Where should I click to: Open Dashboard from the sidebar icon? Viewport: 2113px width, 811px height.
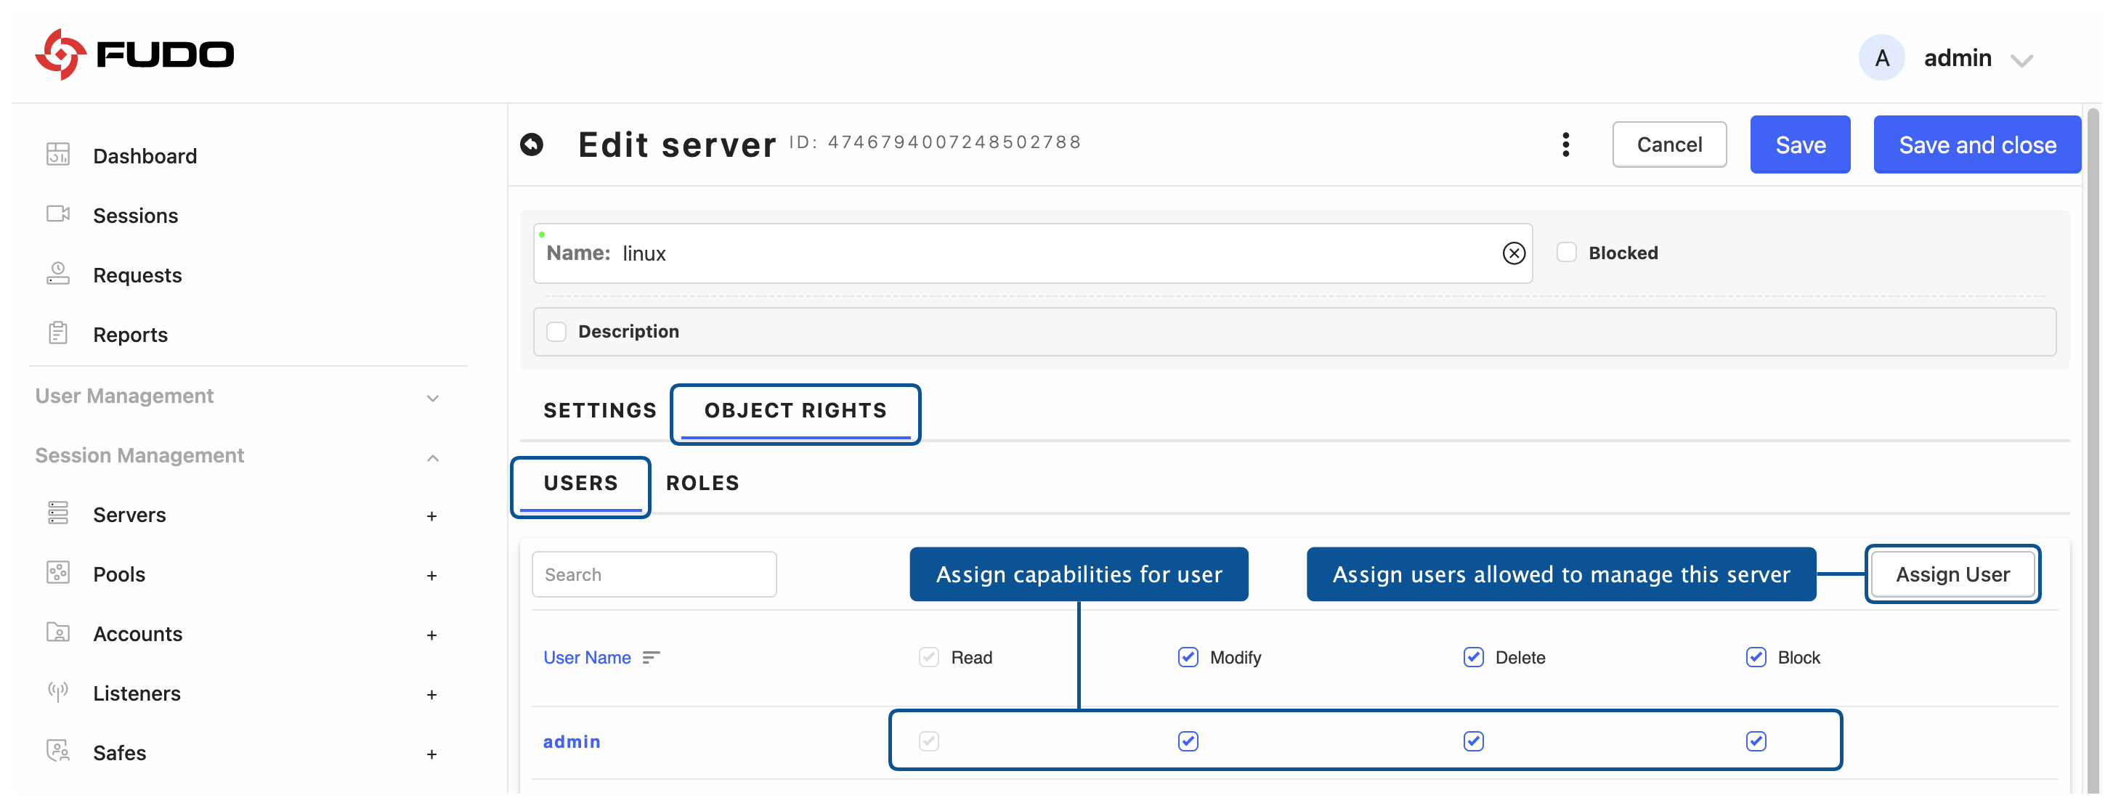[x=58, y=154]
